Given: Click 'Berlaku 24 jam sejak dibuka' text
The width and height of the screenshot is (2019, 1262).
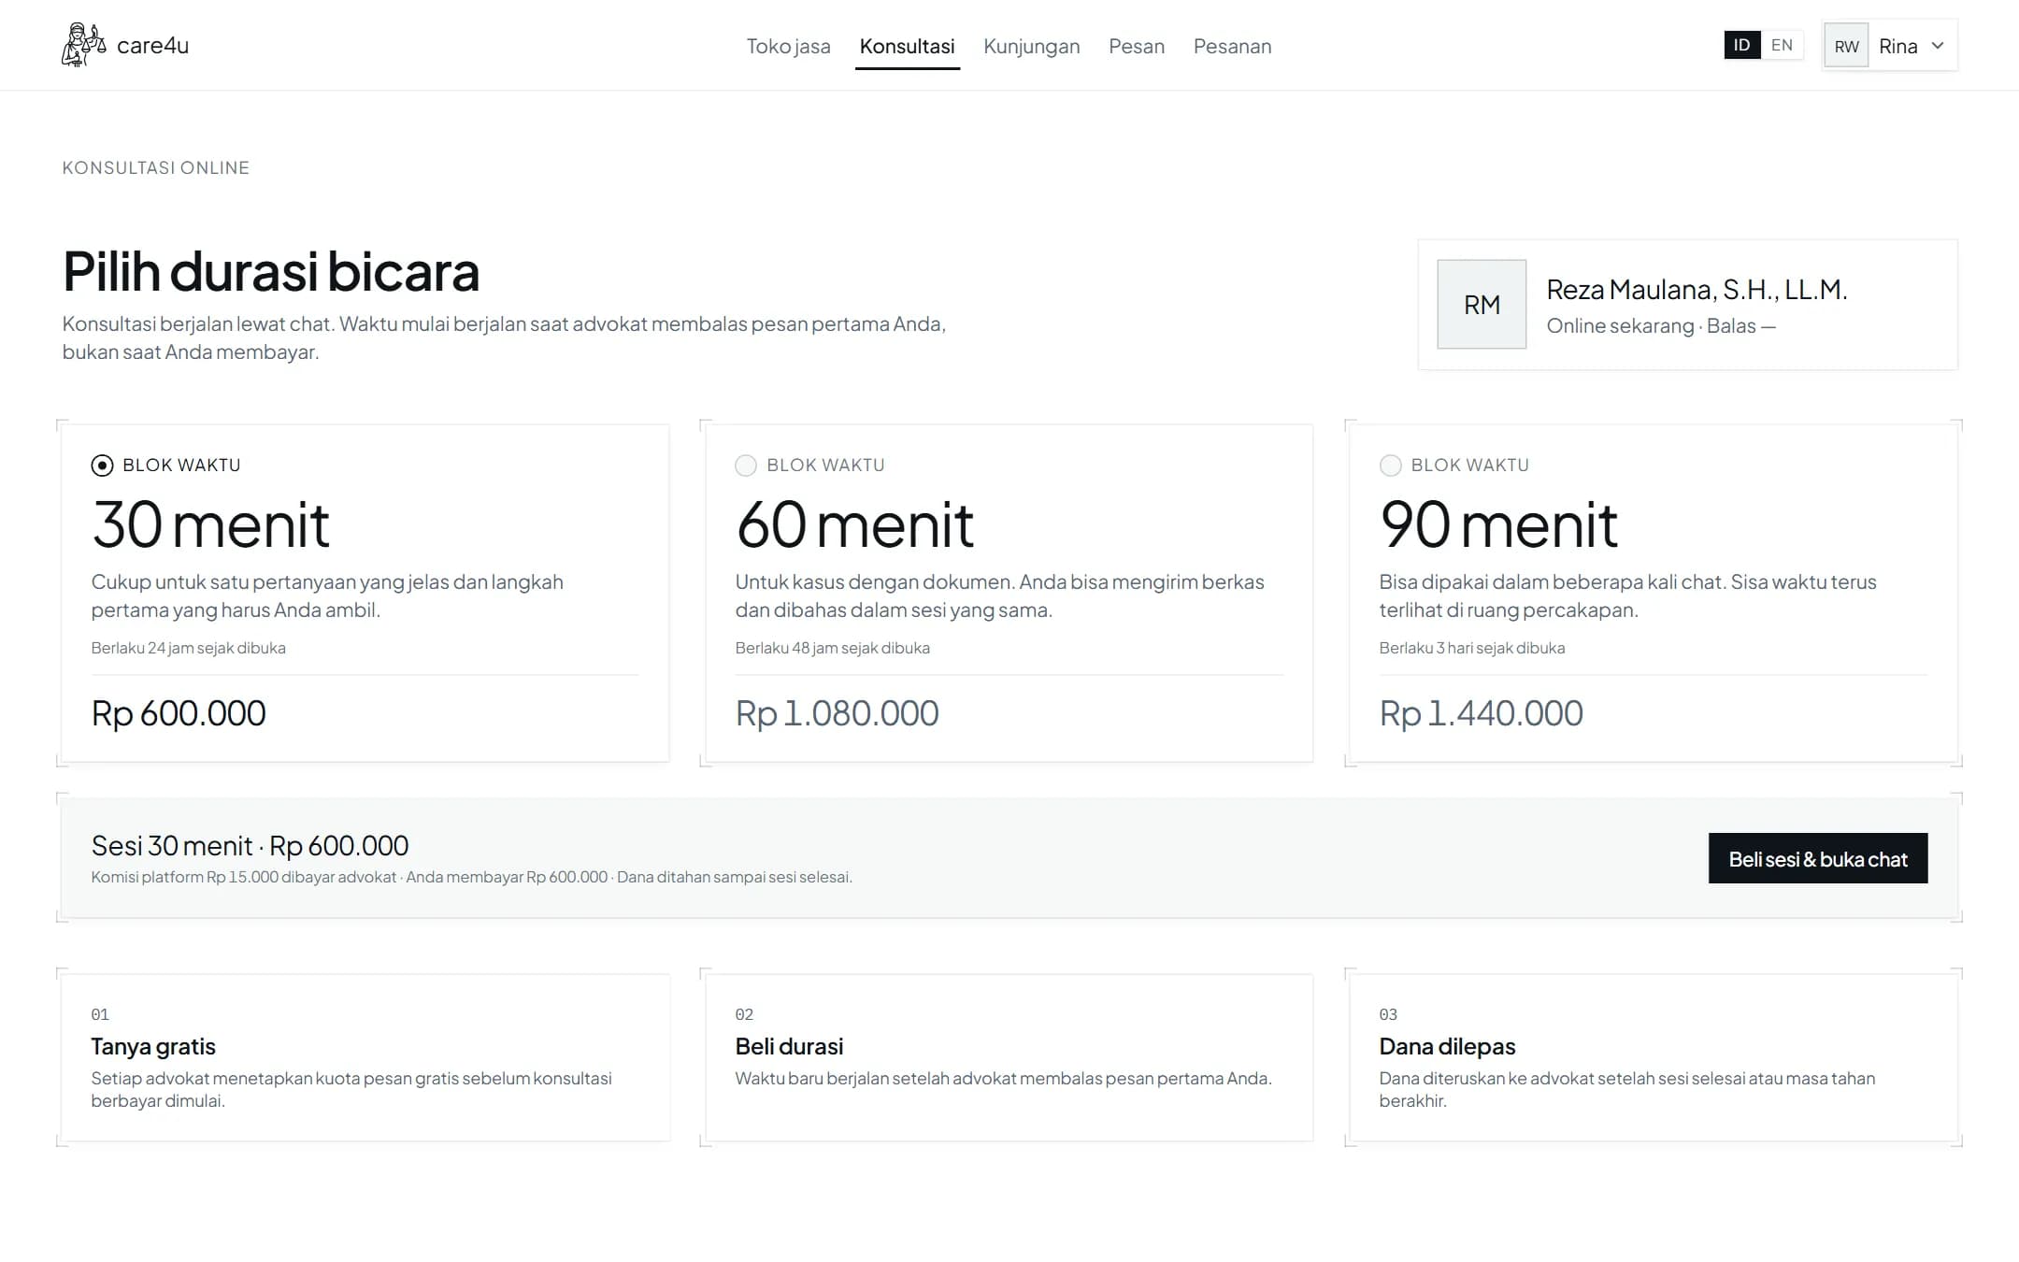Looking at the screenshot, I should (188, 648).
